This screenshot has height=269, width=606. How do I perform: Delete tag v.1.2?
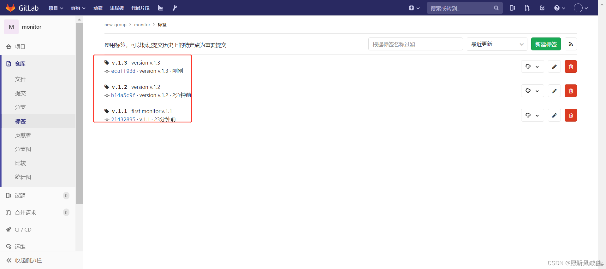point(571,91)
